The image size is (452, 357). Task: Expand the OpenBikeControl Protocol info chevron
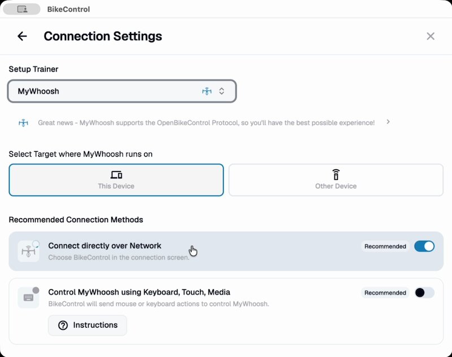pos(388,122)
